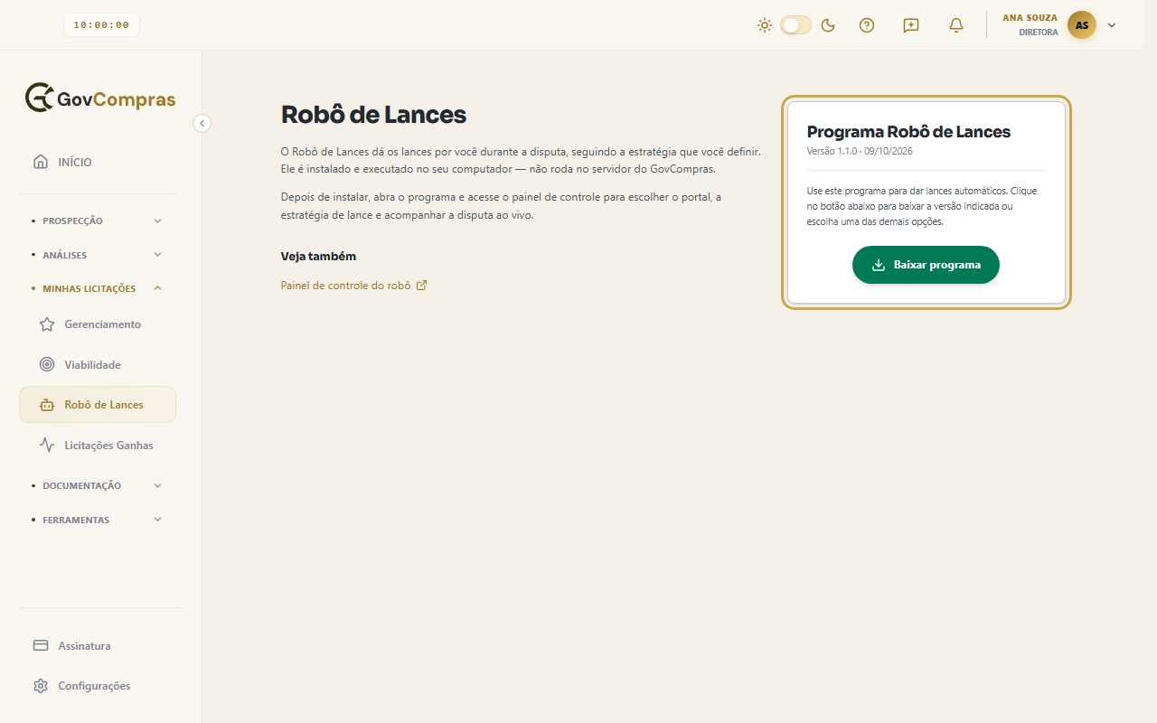Go to the Início menu item

(98, 162)
